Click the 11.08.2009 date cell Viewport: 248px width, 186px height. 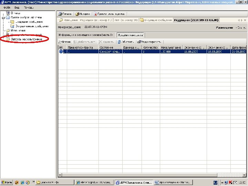coord(195,52)
